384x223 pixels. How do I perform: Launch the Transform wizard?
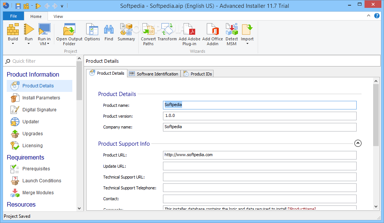(x=167, y=32)
